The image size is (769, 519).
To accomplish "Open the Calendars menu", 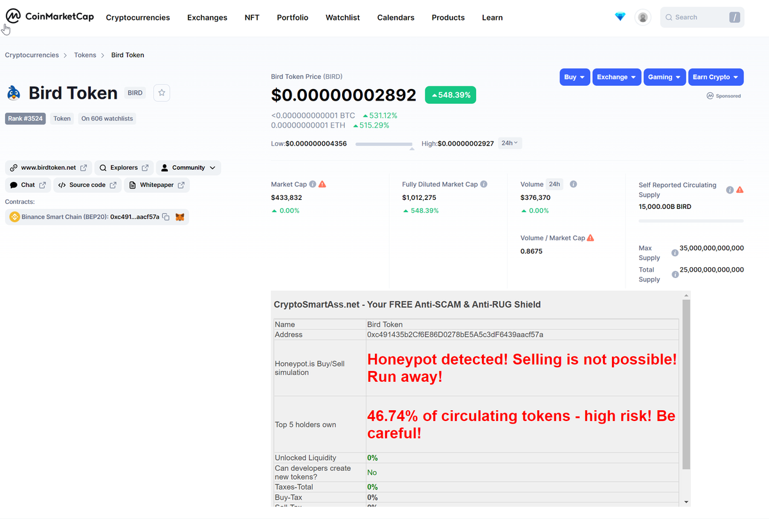I will coord(395,17).
